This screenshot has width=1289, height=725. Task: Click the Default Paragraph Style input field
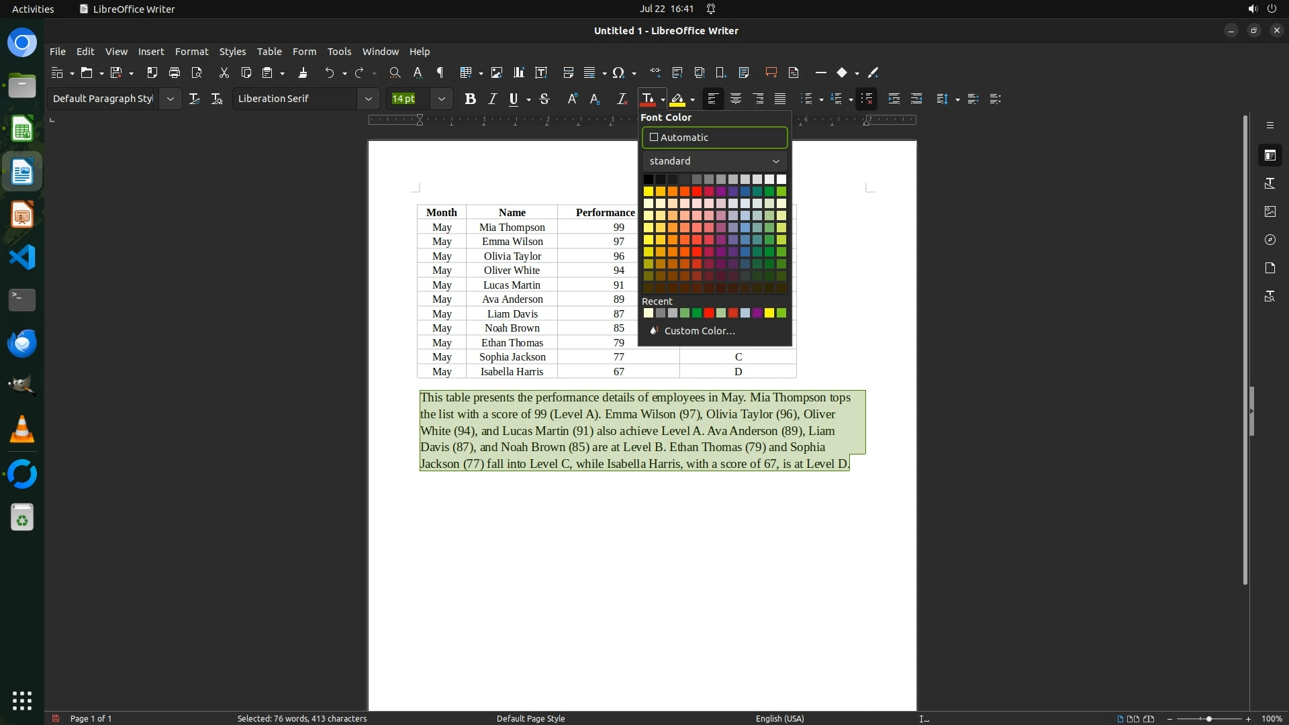point(103,99)
